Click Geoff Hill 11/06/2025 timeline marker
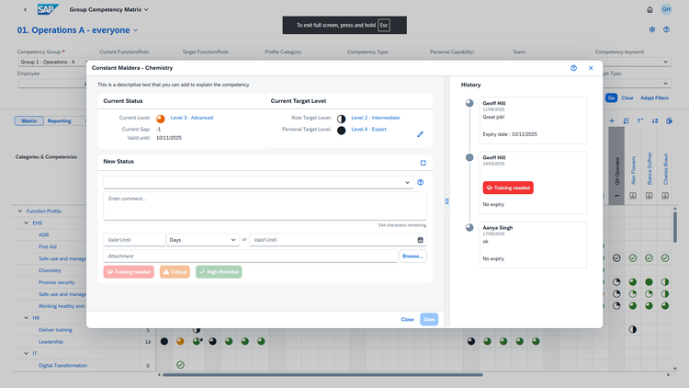Image resolution: width=689 pixels, height=388 pixels. click(x=469, y=103)
